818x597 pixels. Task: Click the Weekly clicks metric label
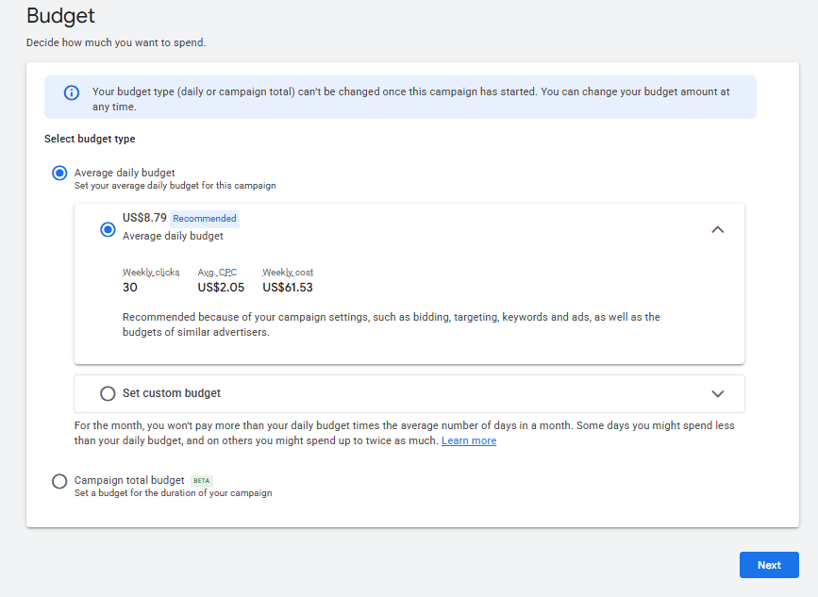point(150,273)
